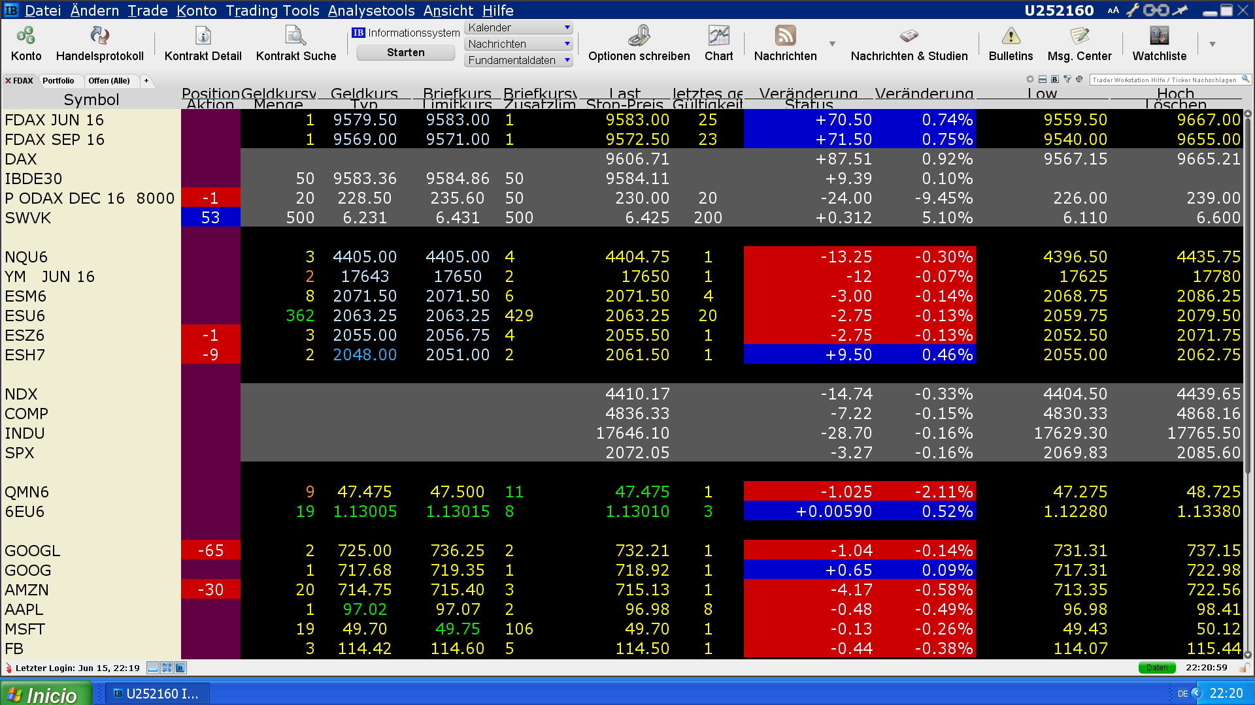
Task: Open the Chart tool
Action: pos(718,36)
